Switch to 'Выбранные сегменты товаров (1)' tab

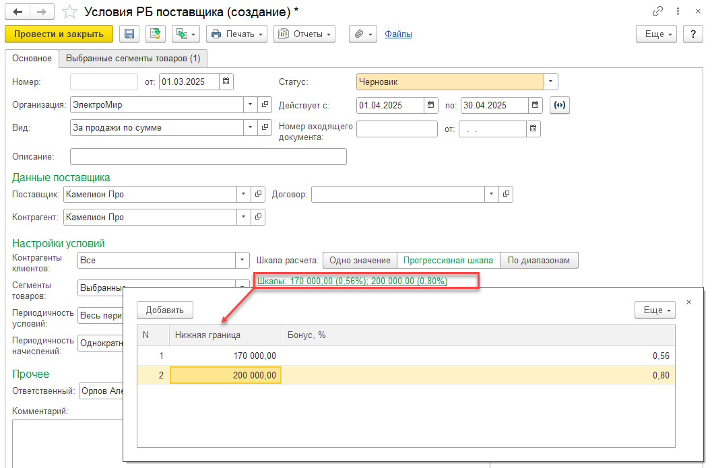click(x=133, y=59)
